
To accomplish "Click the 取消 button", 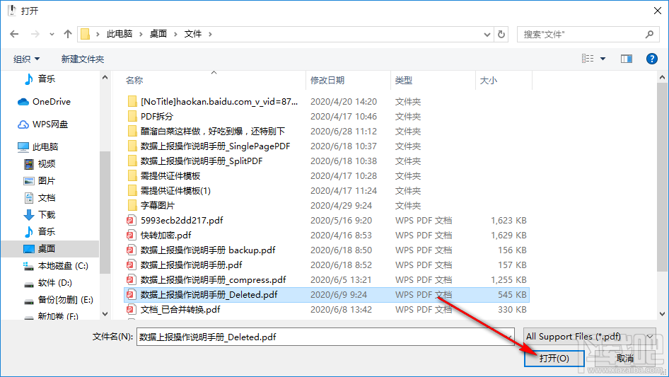I will click(624, 358).
